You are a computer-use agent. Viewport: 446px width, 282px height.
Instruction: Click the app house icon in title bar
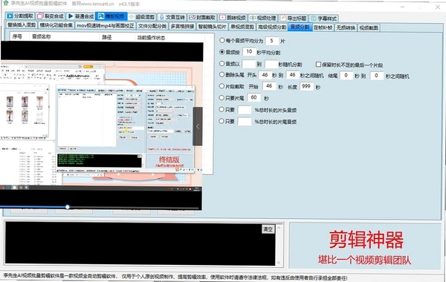5,4
